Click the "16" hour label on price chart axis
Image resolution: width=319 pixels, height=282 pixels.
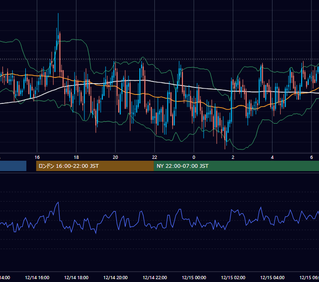click(x=37, y=157)
